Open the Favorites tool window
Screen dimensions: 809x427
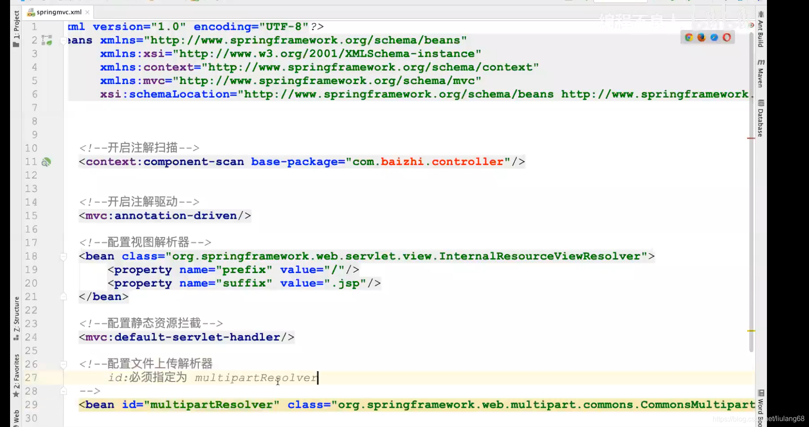[16, 375]
